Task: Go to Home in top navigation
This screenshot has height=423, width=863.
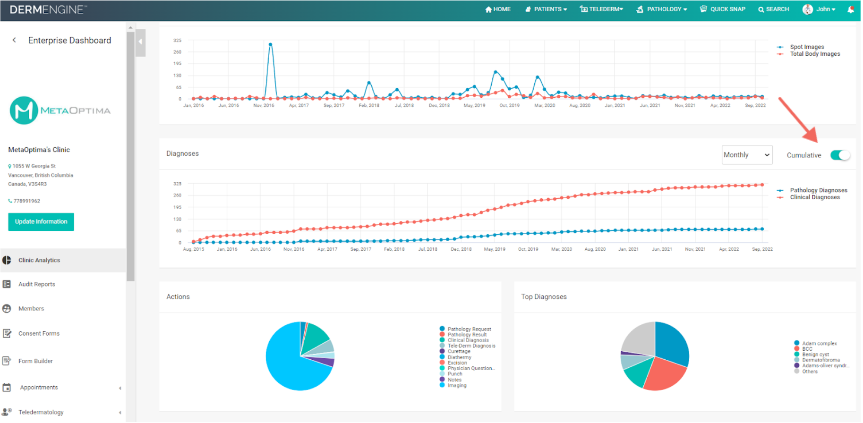Action: click(498, 9)
